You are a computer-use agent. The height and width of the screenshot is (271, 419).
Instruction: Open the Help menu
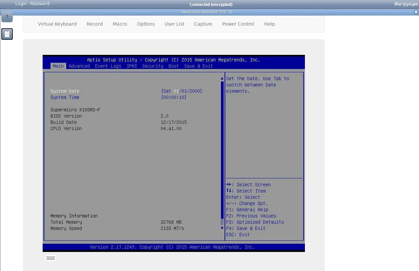pos(269,24)
